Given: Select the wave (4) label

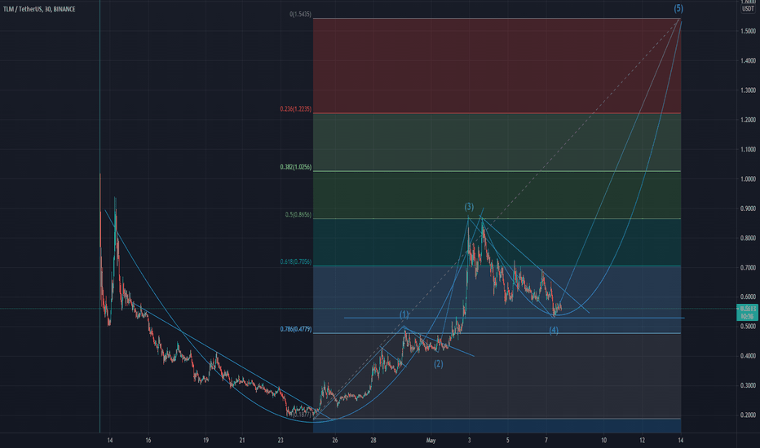Looking at the screenshot, I should pos(554,331).
